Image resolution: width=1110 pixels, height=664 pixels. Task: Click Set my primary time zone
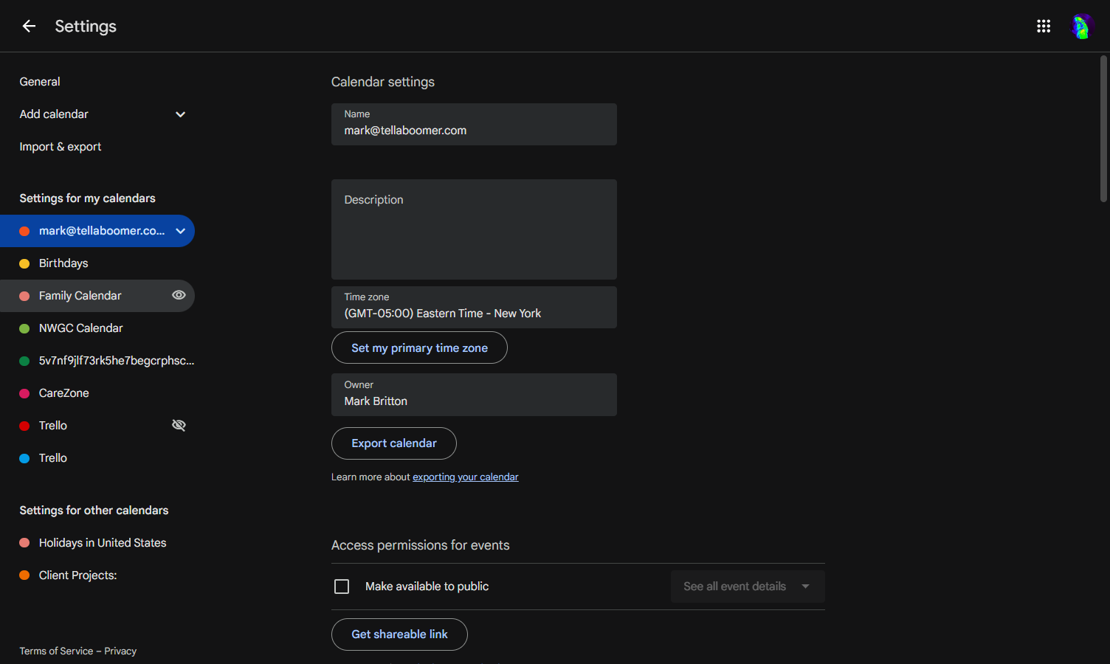point(419,347)
